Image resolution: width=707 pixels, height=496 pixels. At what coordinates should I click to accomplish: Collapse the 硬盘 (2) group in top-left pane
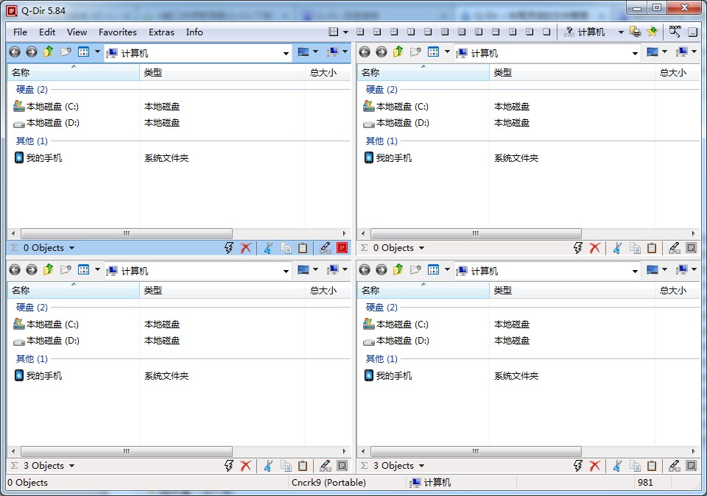[x=32, y=89]
